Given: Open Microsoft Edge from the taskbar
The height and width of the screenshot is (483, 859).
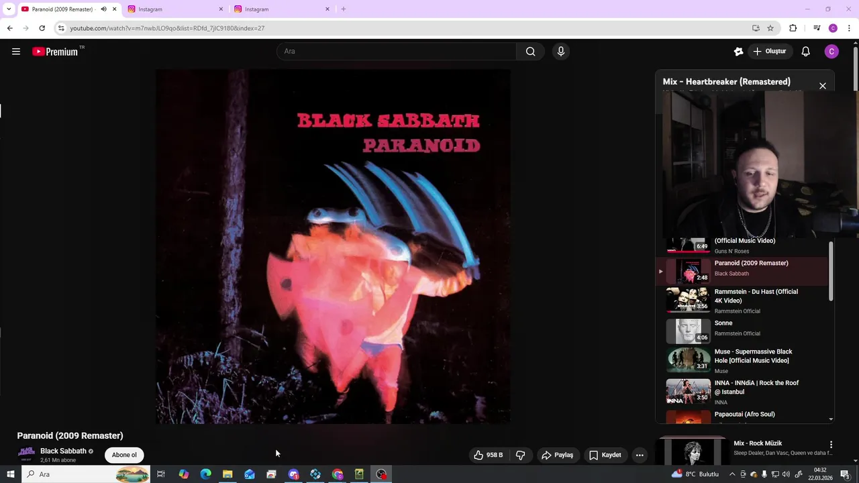Looking at the screenshot, I should [205, 474].
